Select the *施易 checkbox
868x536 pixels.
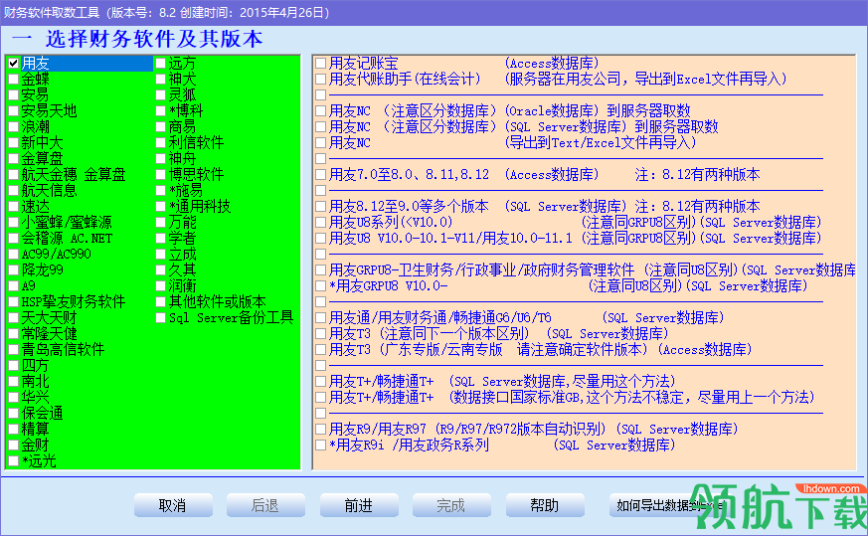coord(160,191)
